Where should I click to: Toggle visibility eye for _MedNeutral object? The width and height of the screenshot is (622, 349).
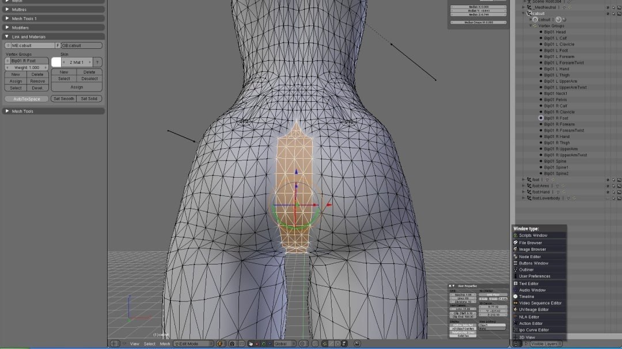(608, 7)
